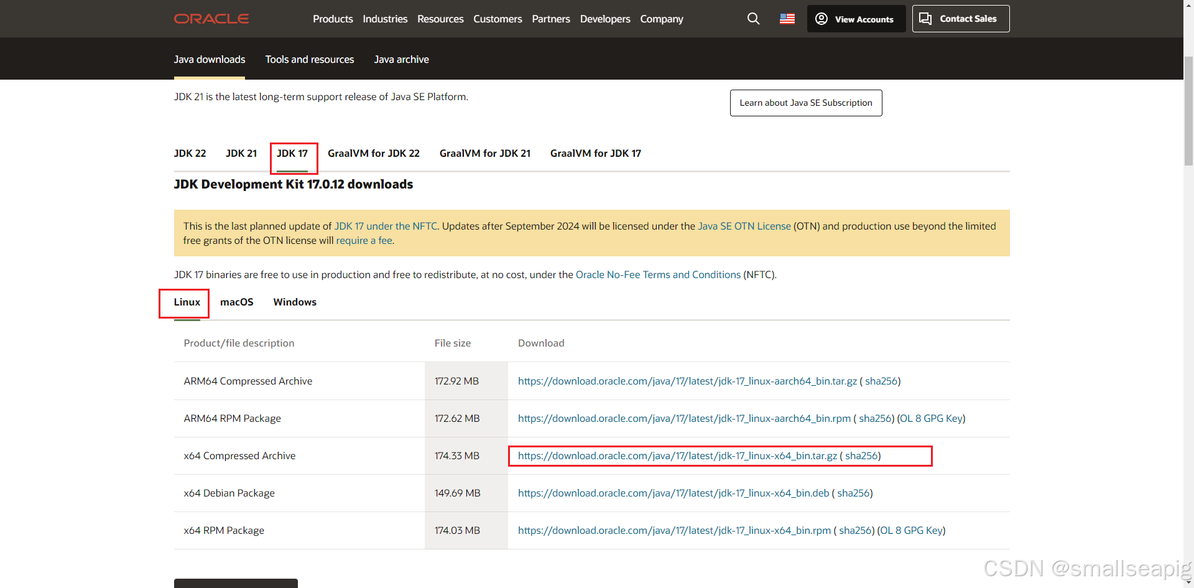
Task: Click Learn about Java SE Subscription
Action: point(806,103)
